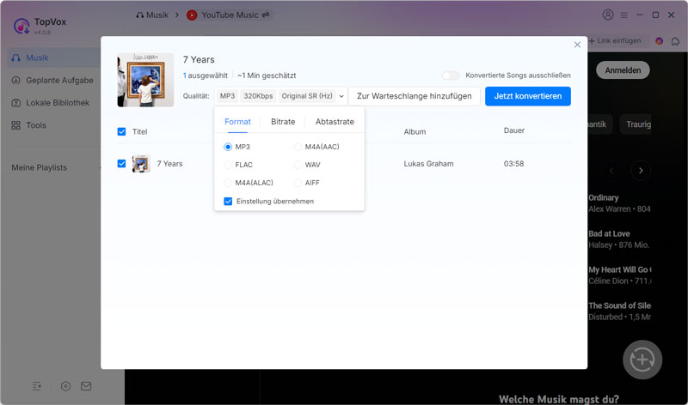688x405 pixels.
Task: Open the user account icon
Action: [608, 15]
